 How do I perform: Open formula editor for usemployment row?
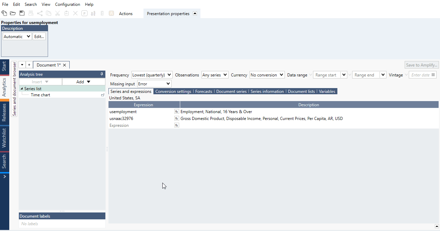coord(176,112)
